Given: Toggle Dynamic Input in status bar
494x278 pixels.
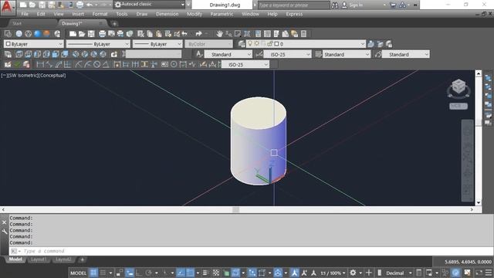Looking at the screenshot, I should click(x=130, y=273).
